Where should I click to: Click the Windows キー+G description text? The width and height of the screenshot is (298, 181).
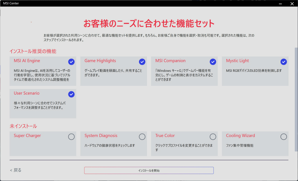[x=184, y=75]
